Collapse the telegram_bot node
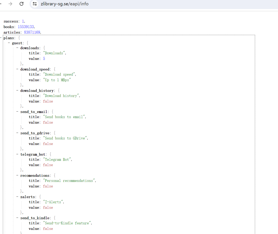This screenshot has width=278, height=234. (x=17, y=154)
